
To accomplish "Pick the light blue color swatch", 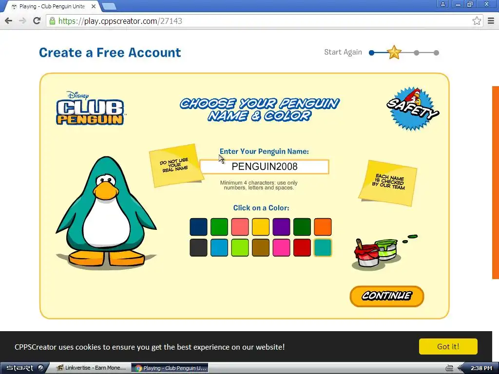I will tap(219, 247).
